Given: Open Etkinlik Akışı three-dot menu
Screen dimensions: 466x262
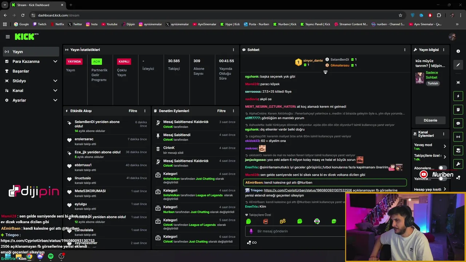Looking at the screenshot, I should [145, 111].
